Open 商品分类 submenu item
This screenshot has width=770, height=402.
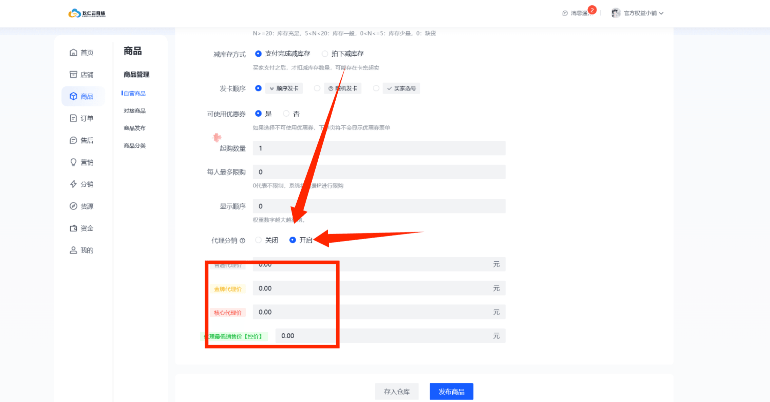click(134, 146)
